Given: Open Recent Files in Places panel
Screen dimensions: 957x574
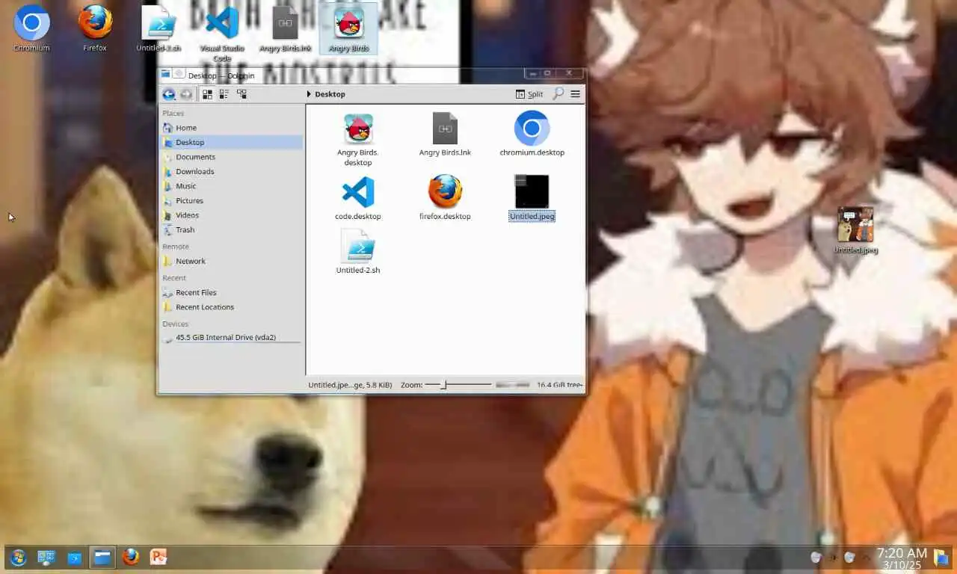Looking at the screenshot, I should point(232,292).
